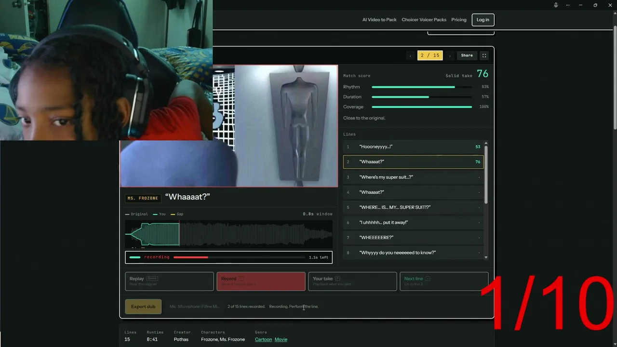
Task: Click the 0:41 runtime value
Action: [152, 339]
